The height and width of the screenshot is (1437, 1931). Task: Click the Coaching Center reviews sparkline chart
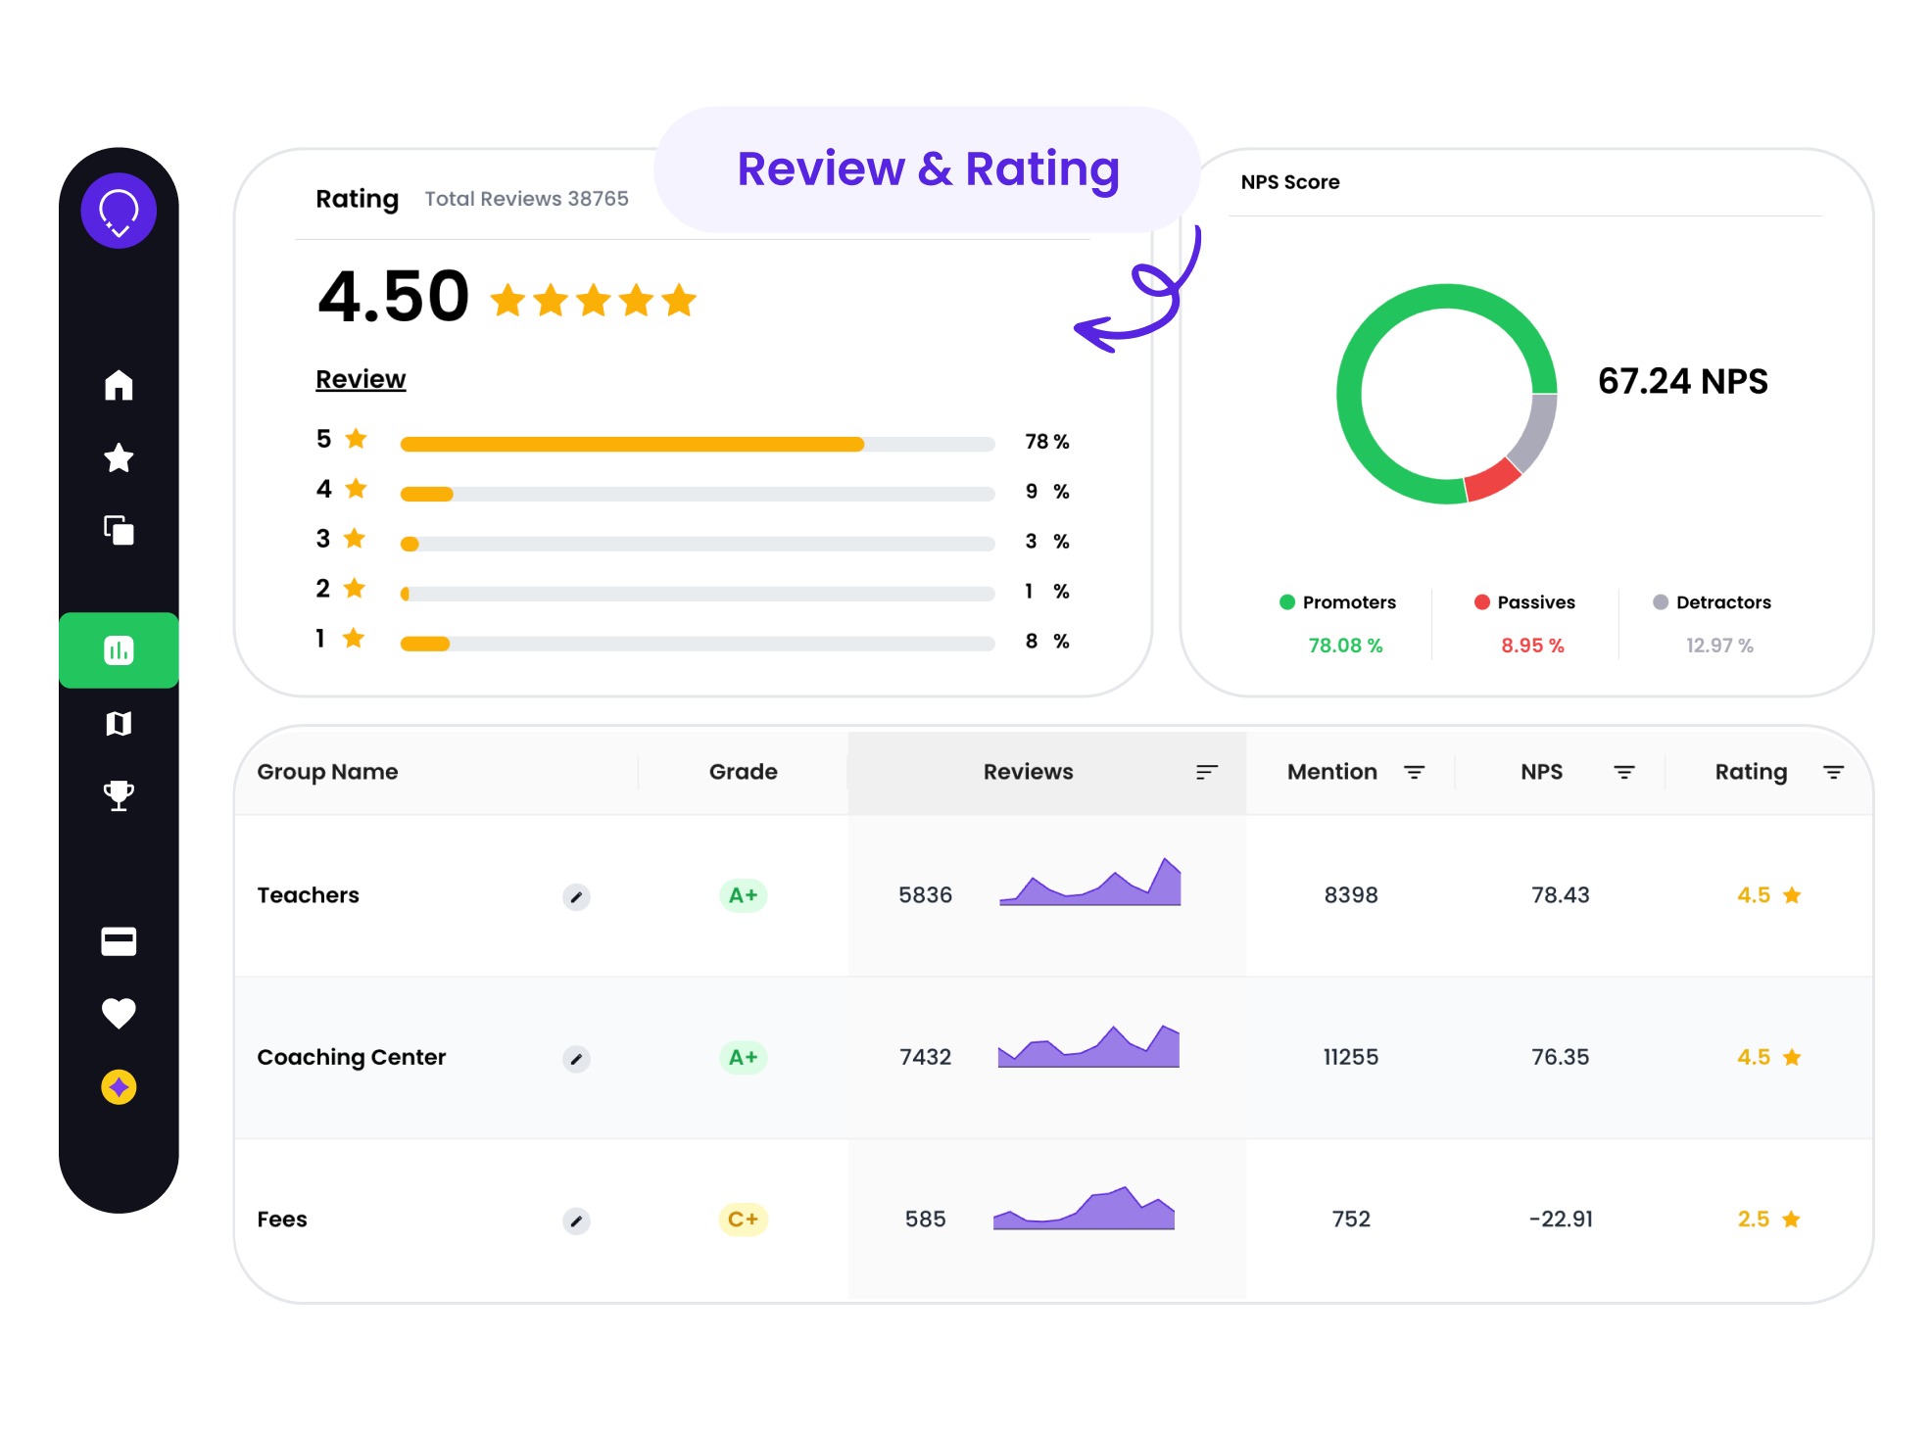click(x=1088, y=1046)
